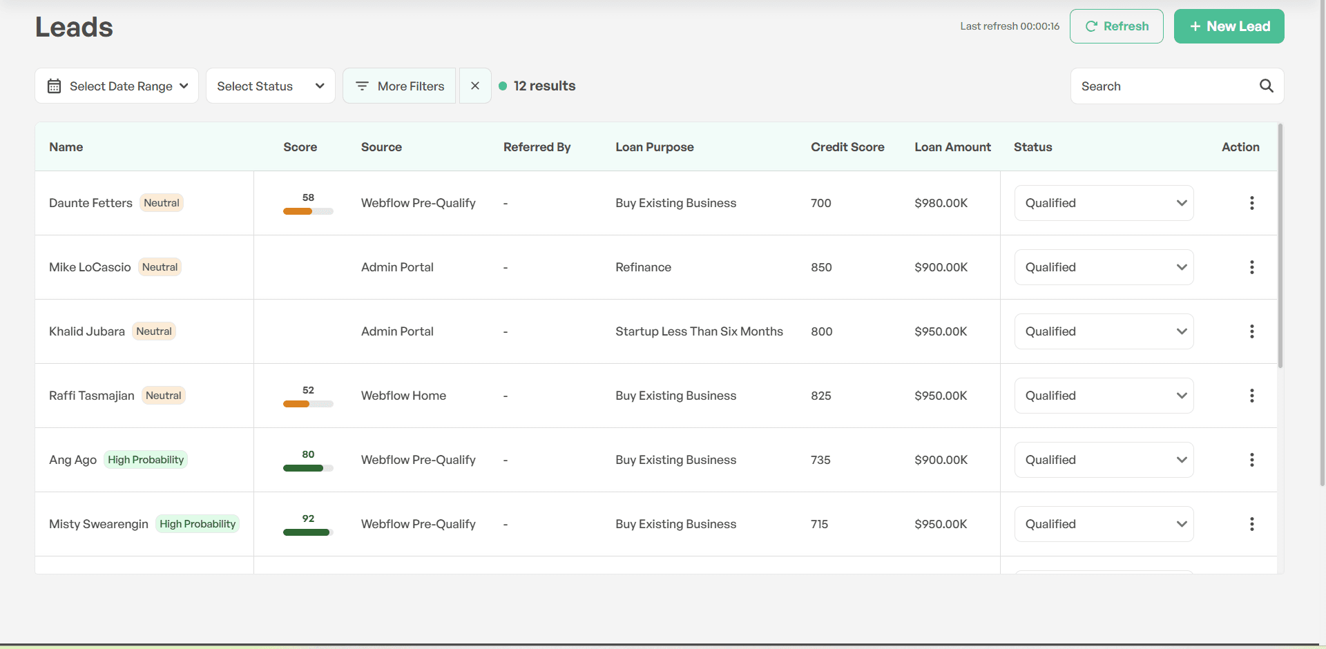This screenshot has width=1326, height=649.
Task: Click Ang Ago score bar showing 80
Action: 308,468
